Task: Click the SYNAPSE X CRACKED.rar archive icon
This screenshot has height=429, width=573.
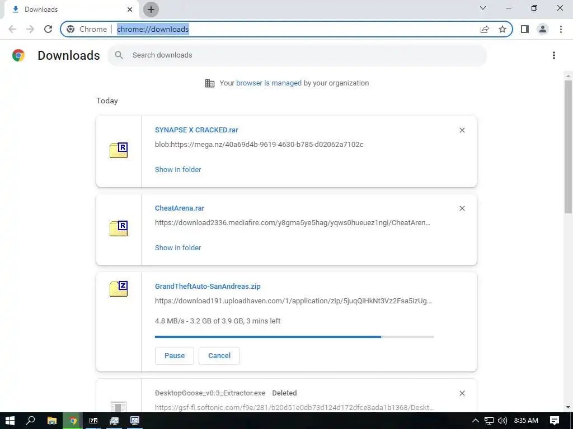Action: pos(119,150)
